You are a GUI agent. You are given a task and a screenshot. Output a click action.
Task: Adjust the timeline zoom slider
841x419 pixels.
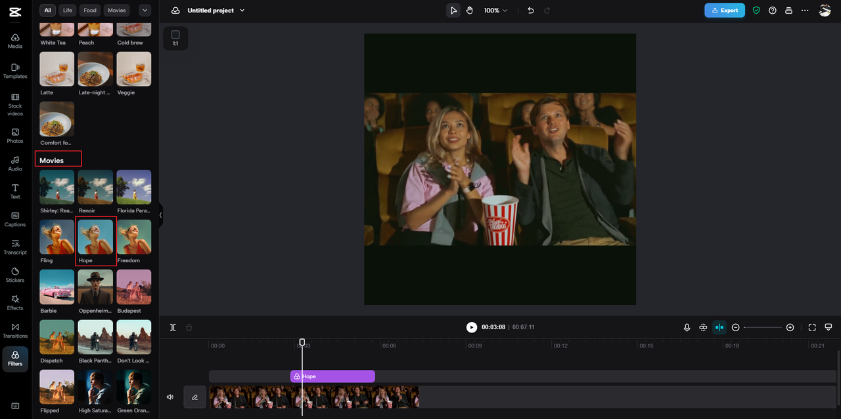(763, 327)
